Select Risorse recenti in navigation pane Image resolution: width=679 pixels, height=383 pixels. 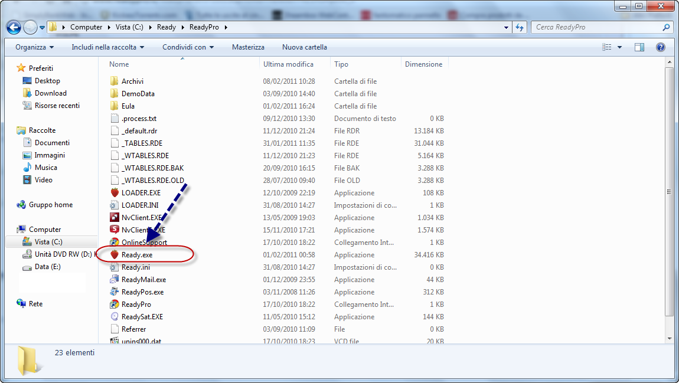pyautogui.click(x=57, y=106)
